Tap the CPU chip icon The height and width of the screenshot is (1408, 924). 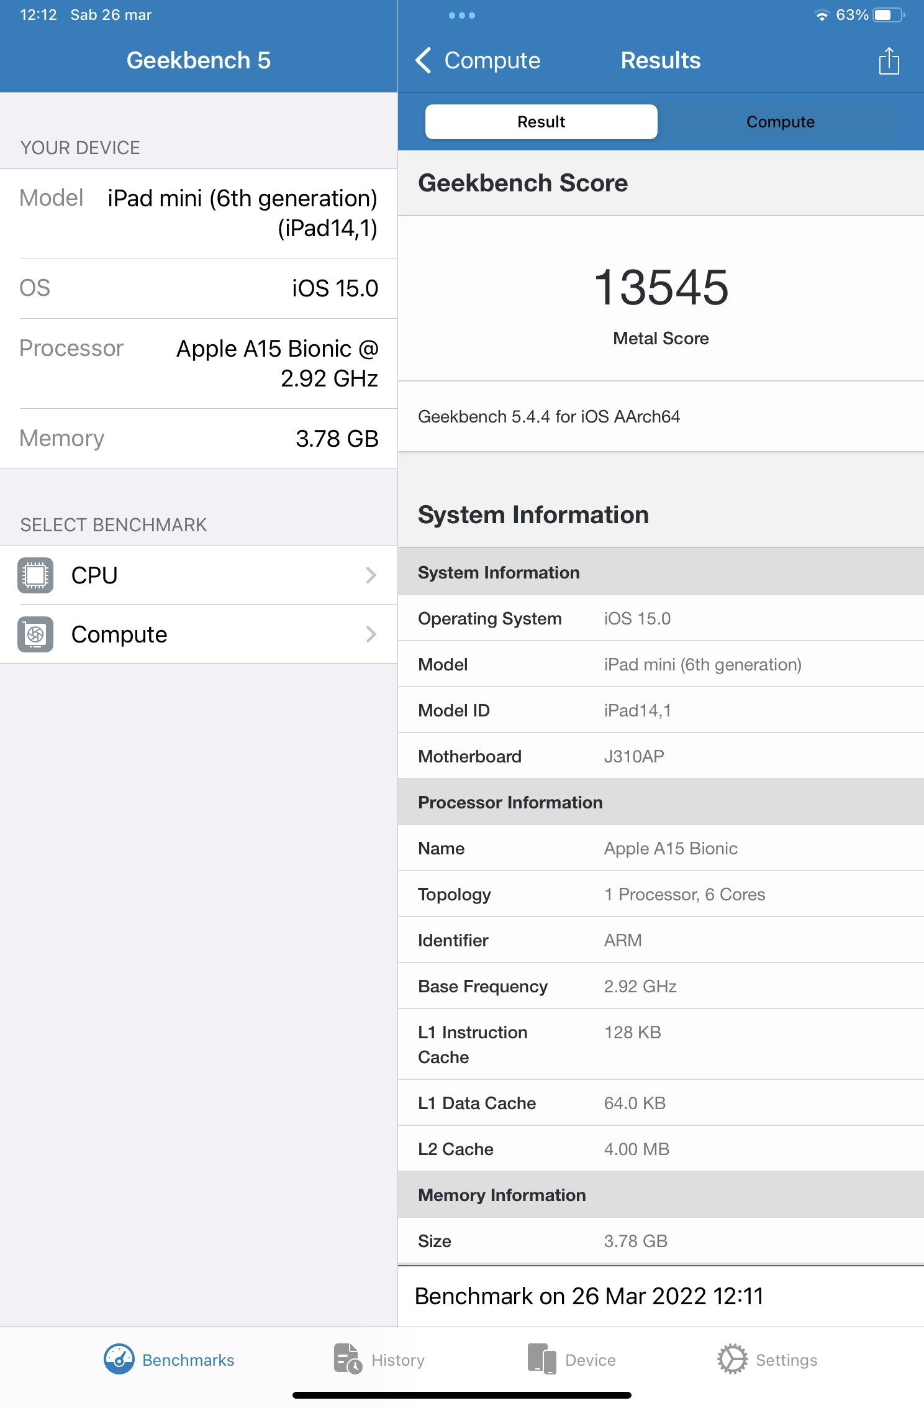pos(35,575)
